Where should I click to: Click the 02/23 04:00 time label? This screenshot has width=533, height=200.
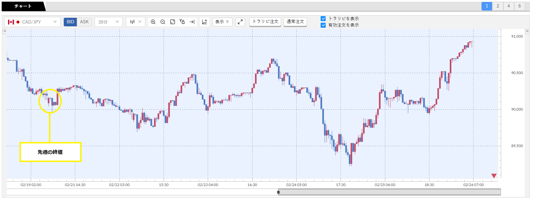click(x=208, y=185)
